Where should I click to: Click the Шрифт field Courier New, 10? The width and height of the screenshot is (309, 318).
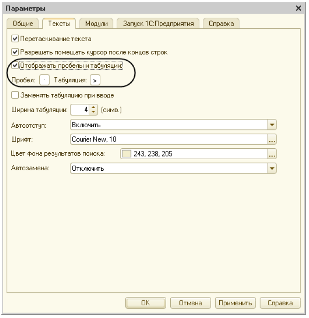pyautogui.click(x=169, y=139)
